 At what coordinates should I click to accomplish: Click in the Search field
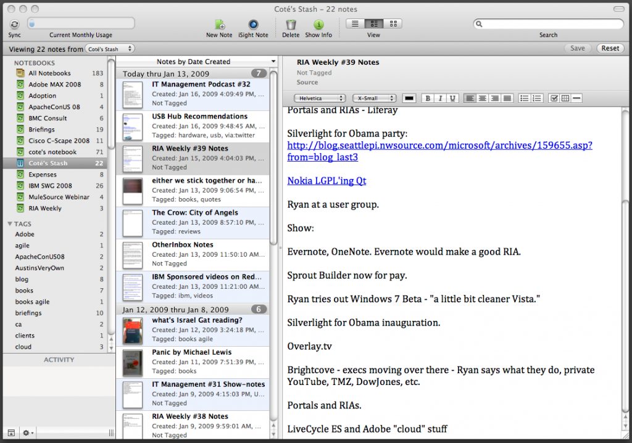(549, 24)
